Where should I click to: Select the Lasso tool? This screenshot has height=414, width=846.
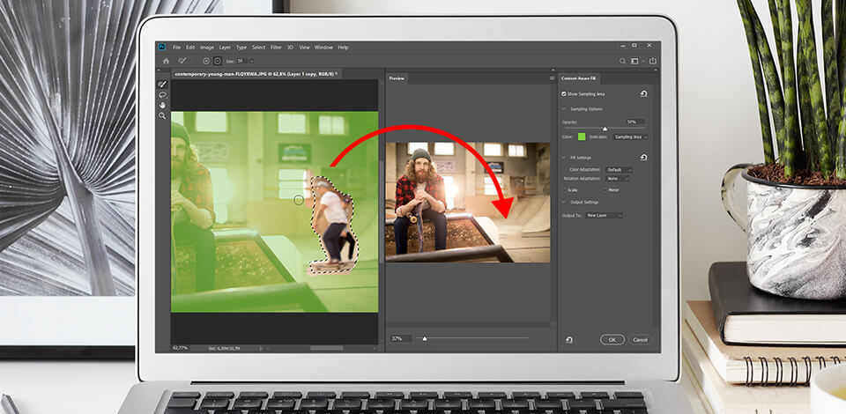pyautogui.click(x=163, y=94)
